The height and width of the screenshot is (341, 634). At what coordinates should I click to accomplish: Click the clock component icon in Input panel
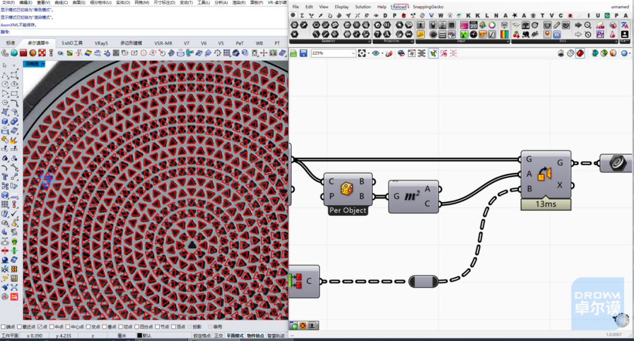[474, 35]
